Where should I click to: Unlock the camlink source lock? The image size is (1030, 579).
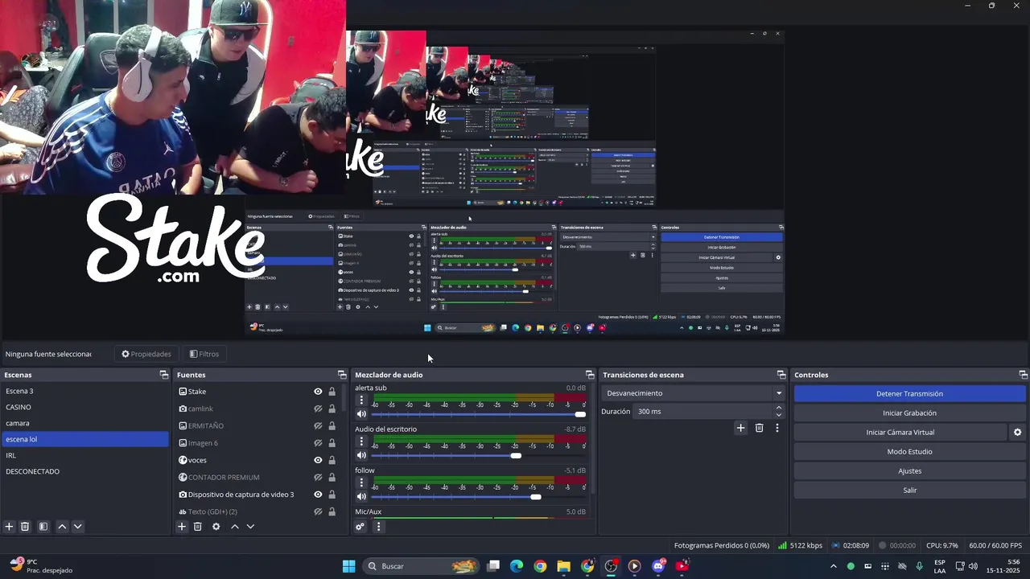coord(332,409)
